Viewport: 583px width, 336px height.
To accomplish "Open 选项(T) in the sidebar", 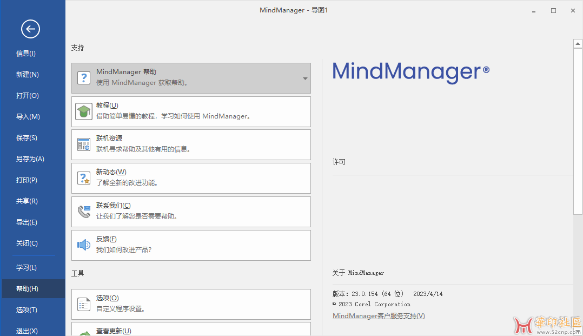I will click(x=27, y=309).
